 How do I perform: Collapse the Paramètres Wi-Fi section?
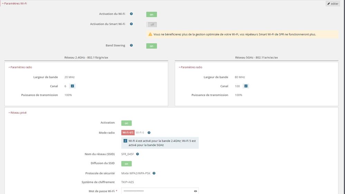(15, 3)
